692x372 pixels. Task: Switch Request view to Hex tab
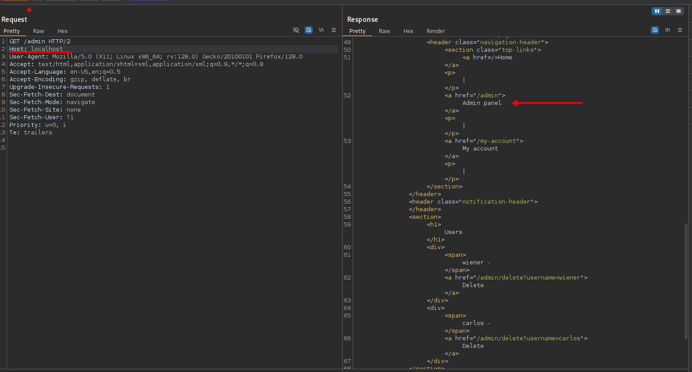(63, 31)
